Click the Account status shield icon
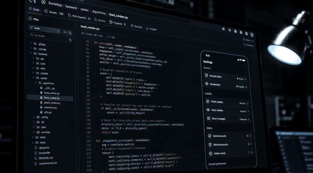Viewport: 313px width, 173px height. click(x=206, y=75)
